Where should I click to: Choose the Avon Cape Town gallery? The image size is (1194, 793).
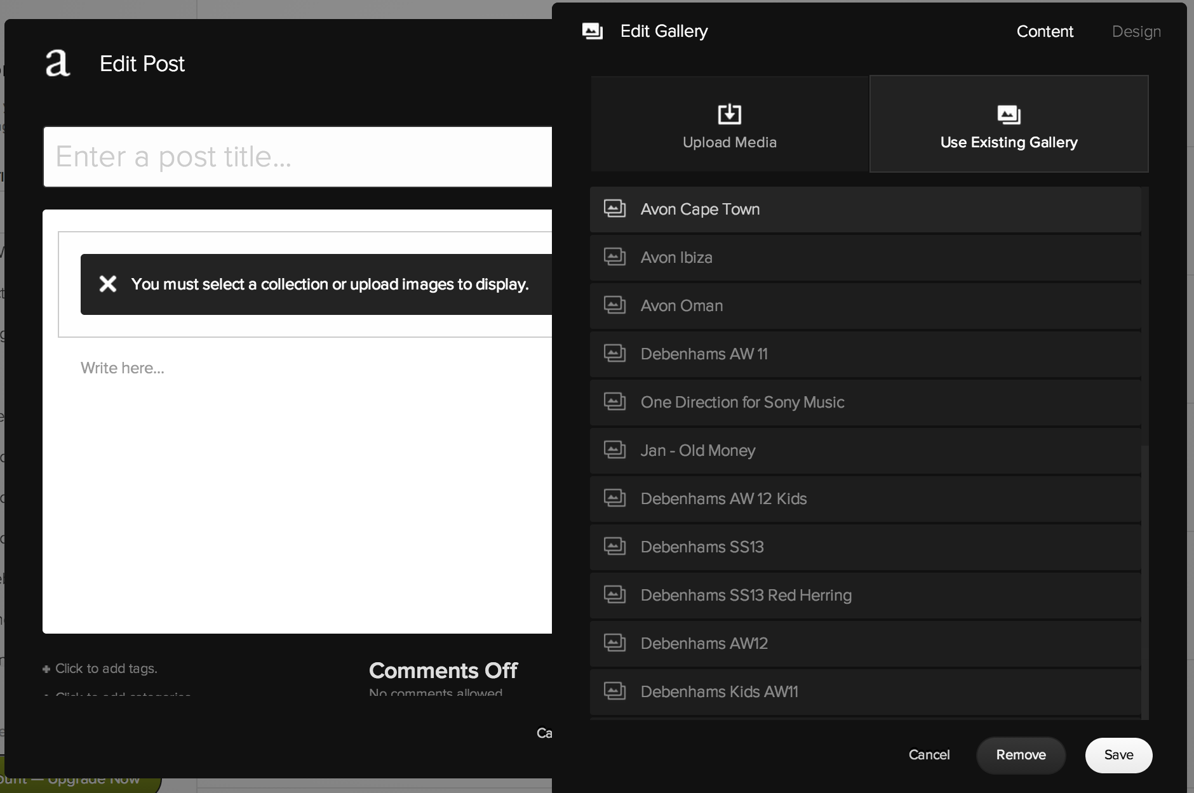tap(865, 209)
